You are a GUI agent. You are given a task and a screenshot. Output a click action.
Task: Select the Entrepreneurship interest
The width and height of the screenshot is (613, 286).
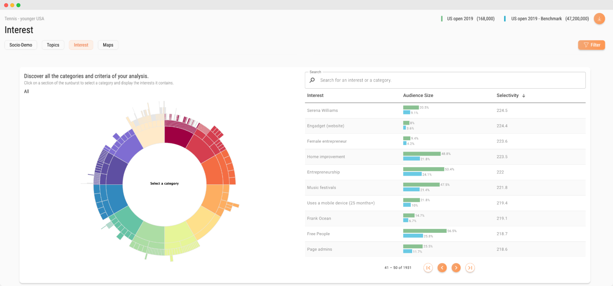click(324, 172)
